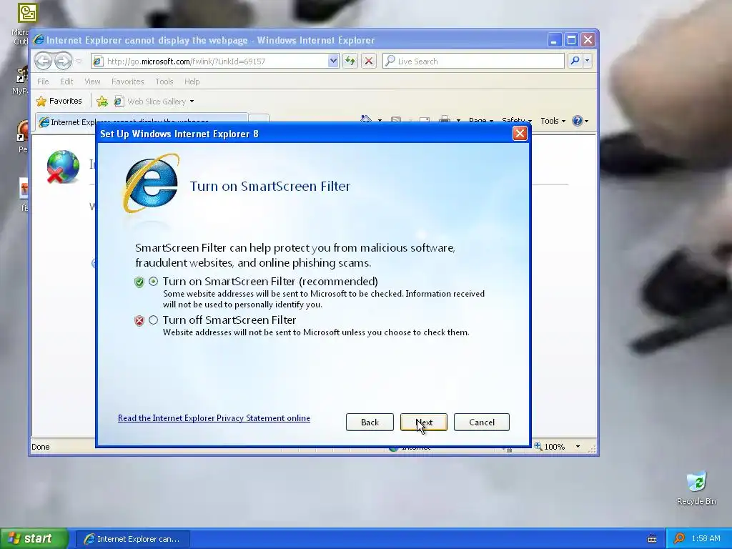
Task: Open the File menu
Action: tap(43, 81)
